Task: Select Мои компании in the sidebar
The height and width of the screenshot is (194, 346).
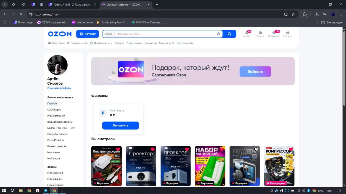Action: (x=56, y=116)
